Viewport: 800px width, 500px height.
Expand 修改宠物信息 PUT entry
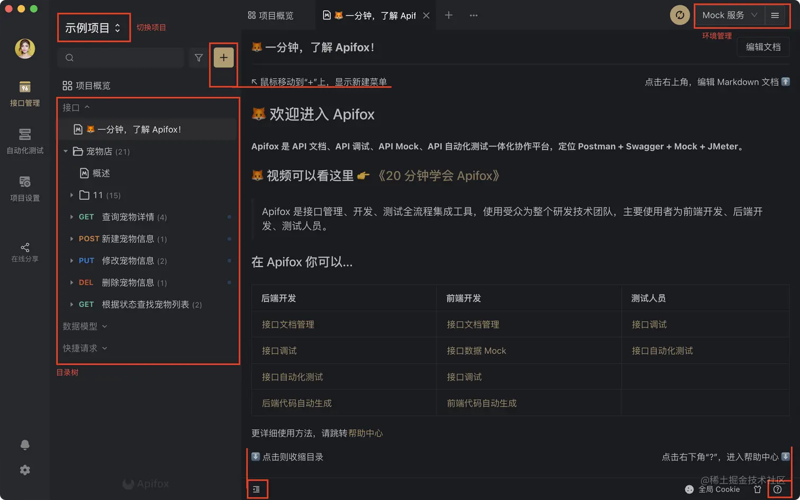pos(72,260)
